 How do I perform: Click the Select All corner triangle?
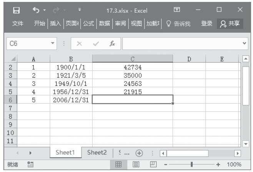click(14, 59)
